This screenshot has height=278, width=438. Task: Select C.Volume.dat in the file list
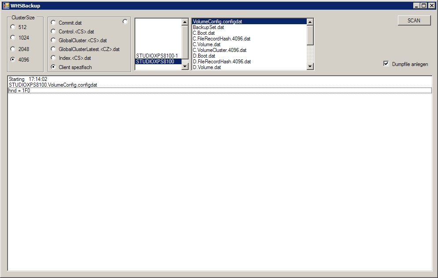coord(249,44)
